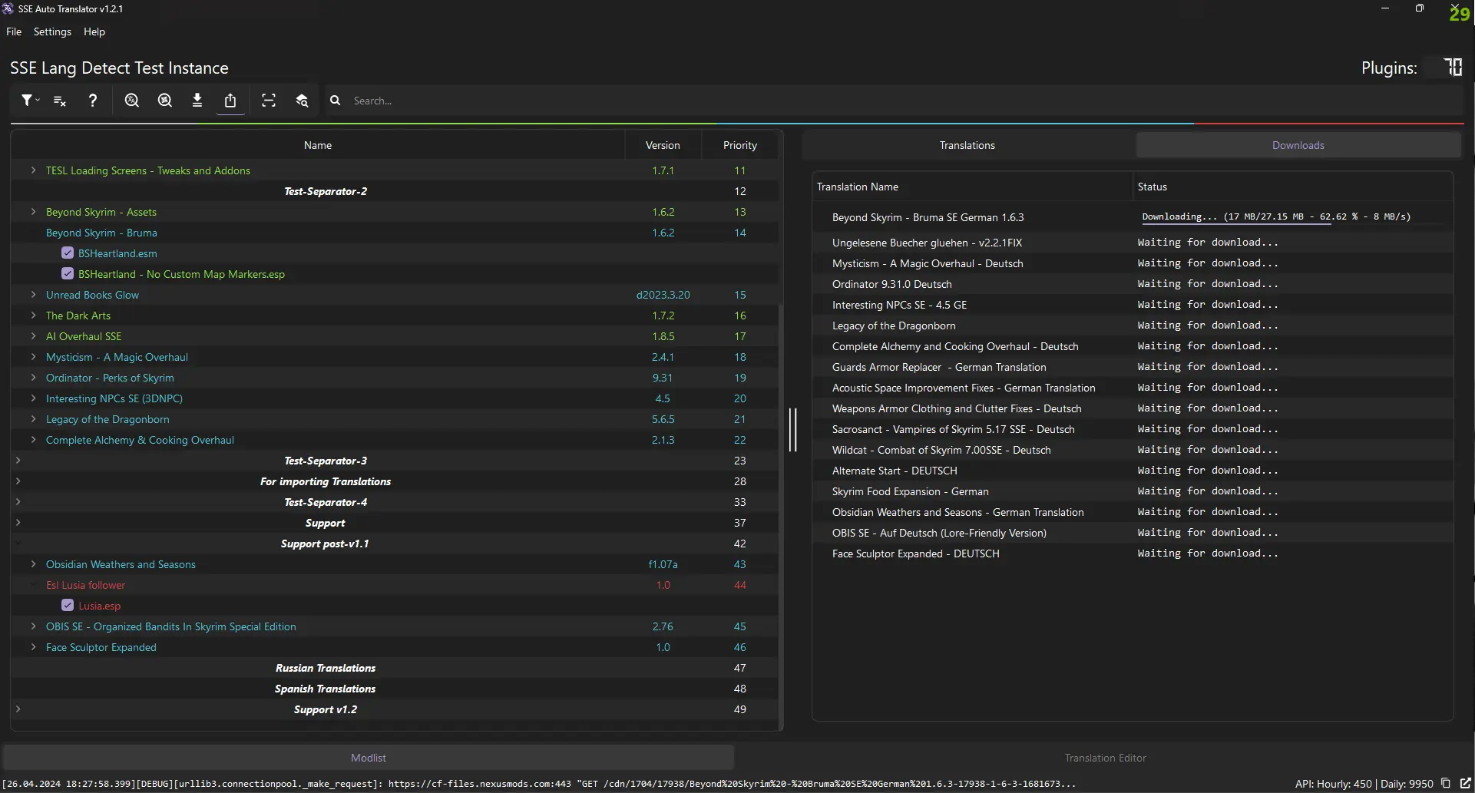1475x793 pixels.
Task: Open the Settings menu
Action: click(52, 31)
